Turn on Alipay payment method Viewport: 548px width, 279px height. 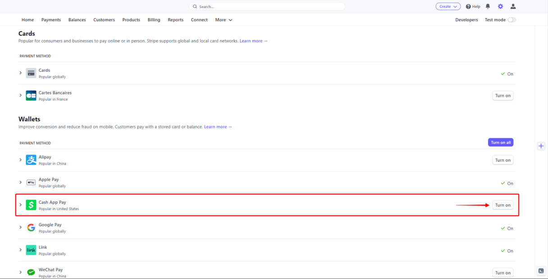coord(503,160)
